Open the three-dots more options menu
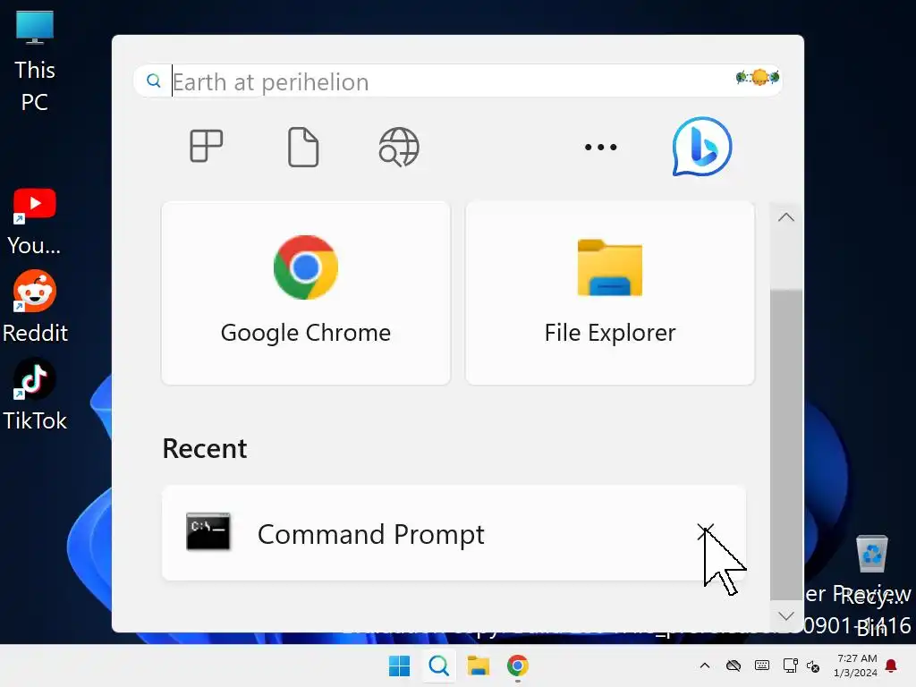Screen dimensions: 916x687 600,147
